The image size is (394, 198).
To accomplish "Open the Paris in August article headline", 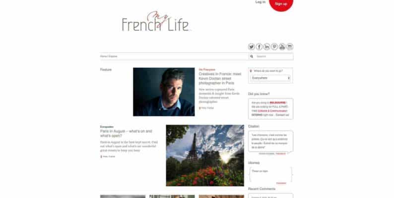I will coord(126,133).
